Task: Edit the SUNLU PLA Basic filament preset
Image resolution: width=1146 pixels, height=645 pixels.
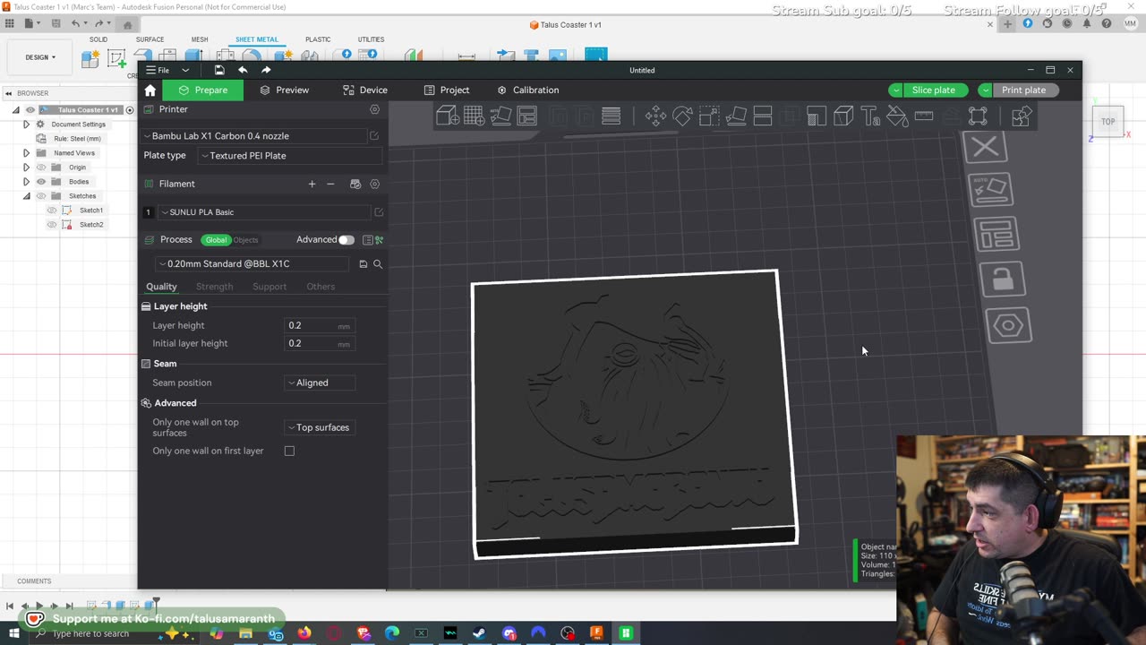Action: point(379,212)
